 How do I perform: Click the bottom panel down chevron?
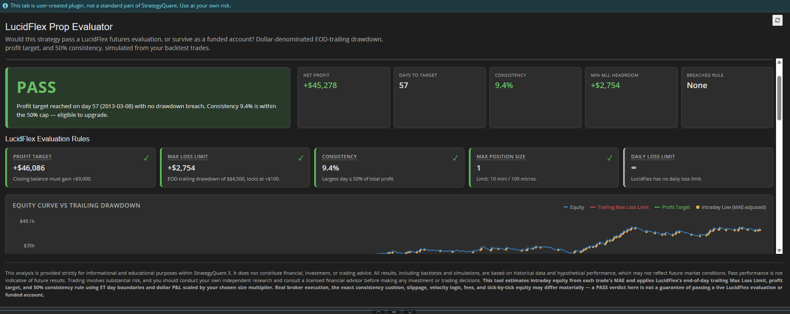410,312
